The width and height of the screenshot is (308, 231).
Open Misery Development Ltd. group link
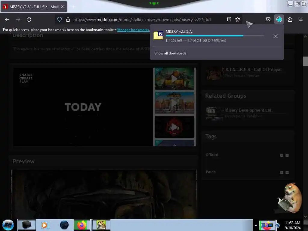pyautogui.click(x=249, y=110)
